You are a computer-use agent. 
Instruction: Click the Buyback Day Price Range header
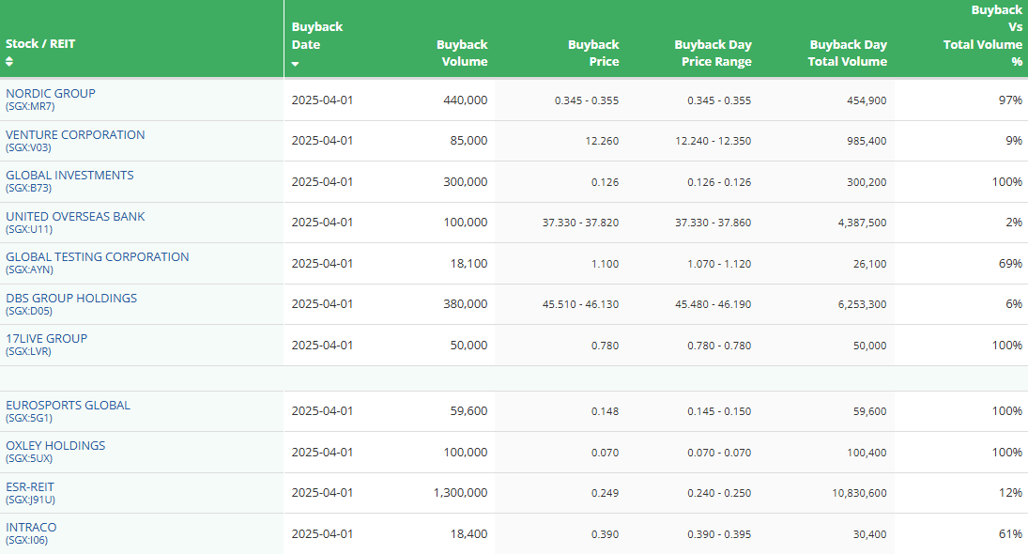click(x=713, y=54)
